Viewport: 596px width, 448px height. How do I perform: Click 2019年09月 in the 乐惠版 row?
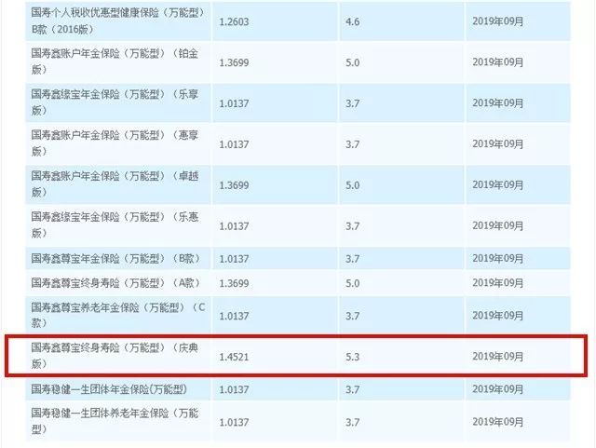[x=498, y=226]
